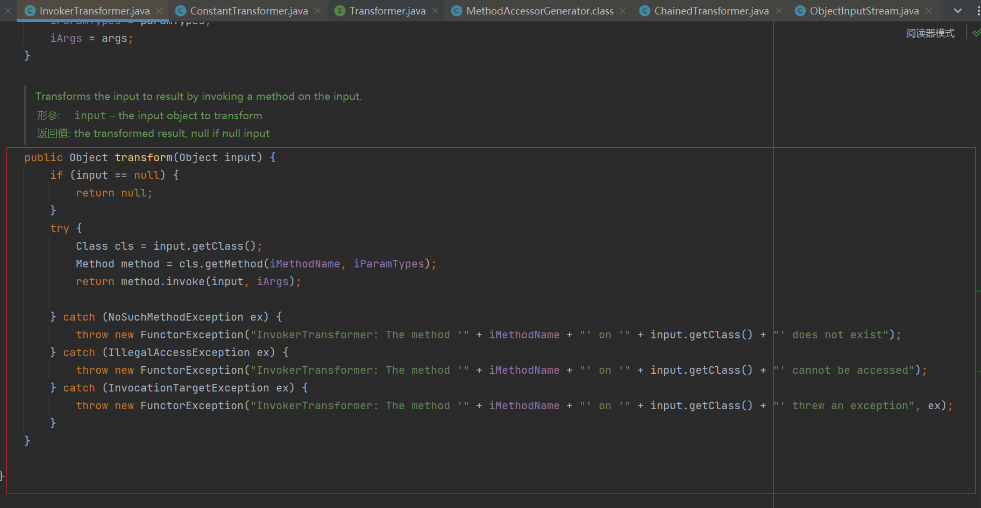Screen dimensions: 981x508
Task: Click MethodAccessorGenerator.class file icon
Action: tap(457, 11)
